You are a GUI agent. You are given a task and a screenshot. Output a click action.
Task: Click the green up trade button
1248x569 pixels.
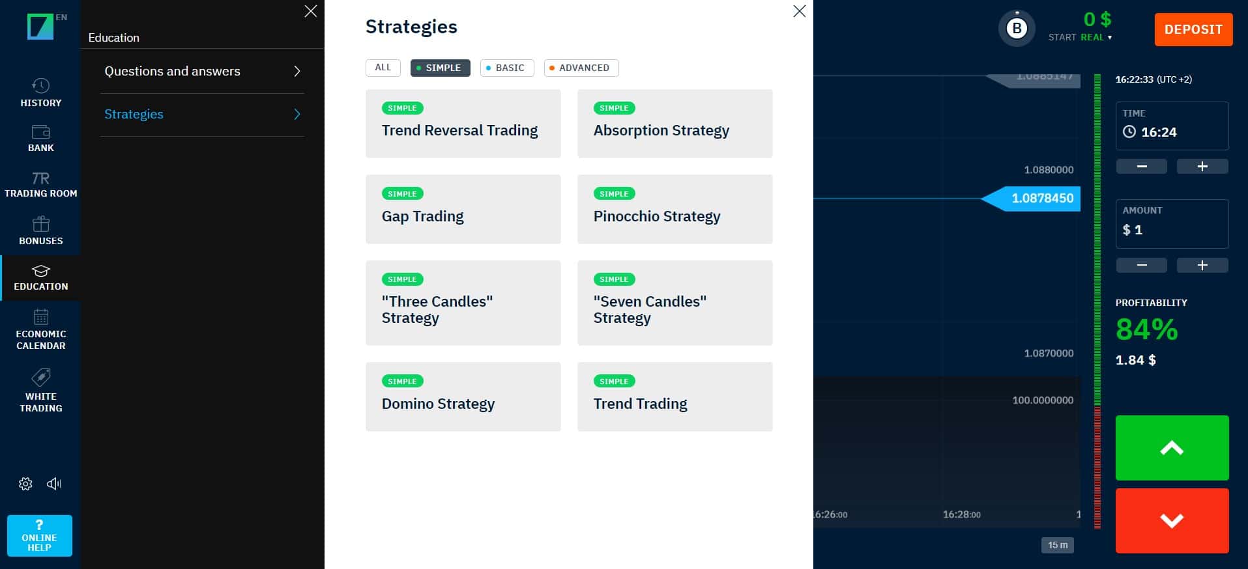point(1172,448)
